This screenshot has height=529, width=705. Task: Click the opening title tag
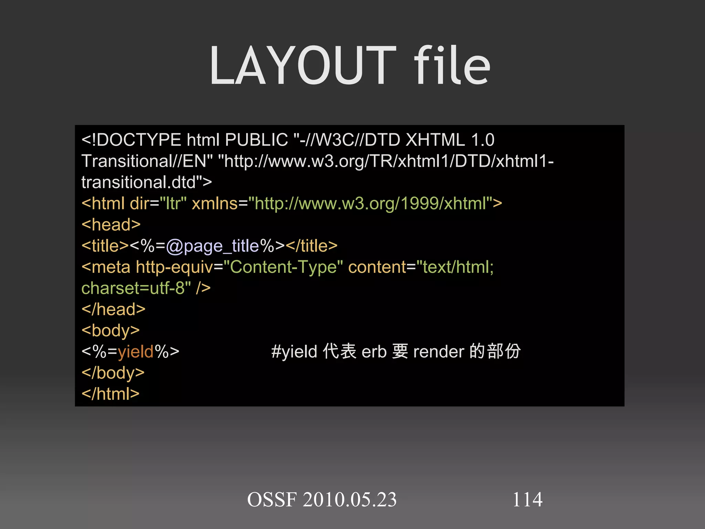point(105,246)
